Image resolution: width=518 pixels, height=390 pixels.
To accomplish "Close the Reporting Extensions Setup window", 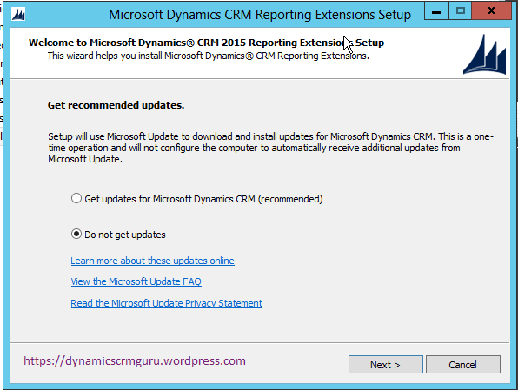I will pos(491,11).
